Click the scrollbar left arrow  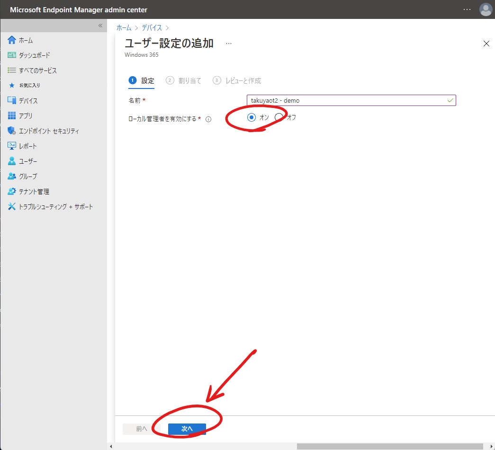pos(111,446)
